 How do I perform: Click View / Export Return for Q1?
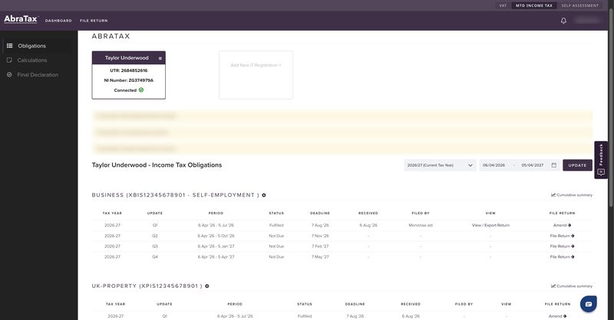coord(490,225)
